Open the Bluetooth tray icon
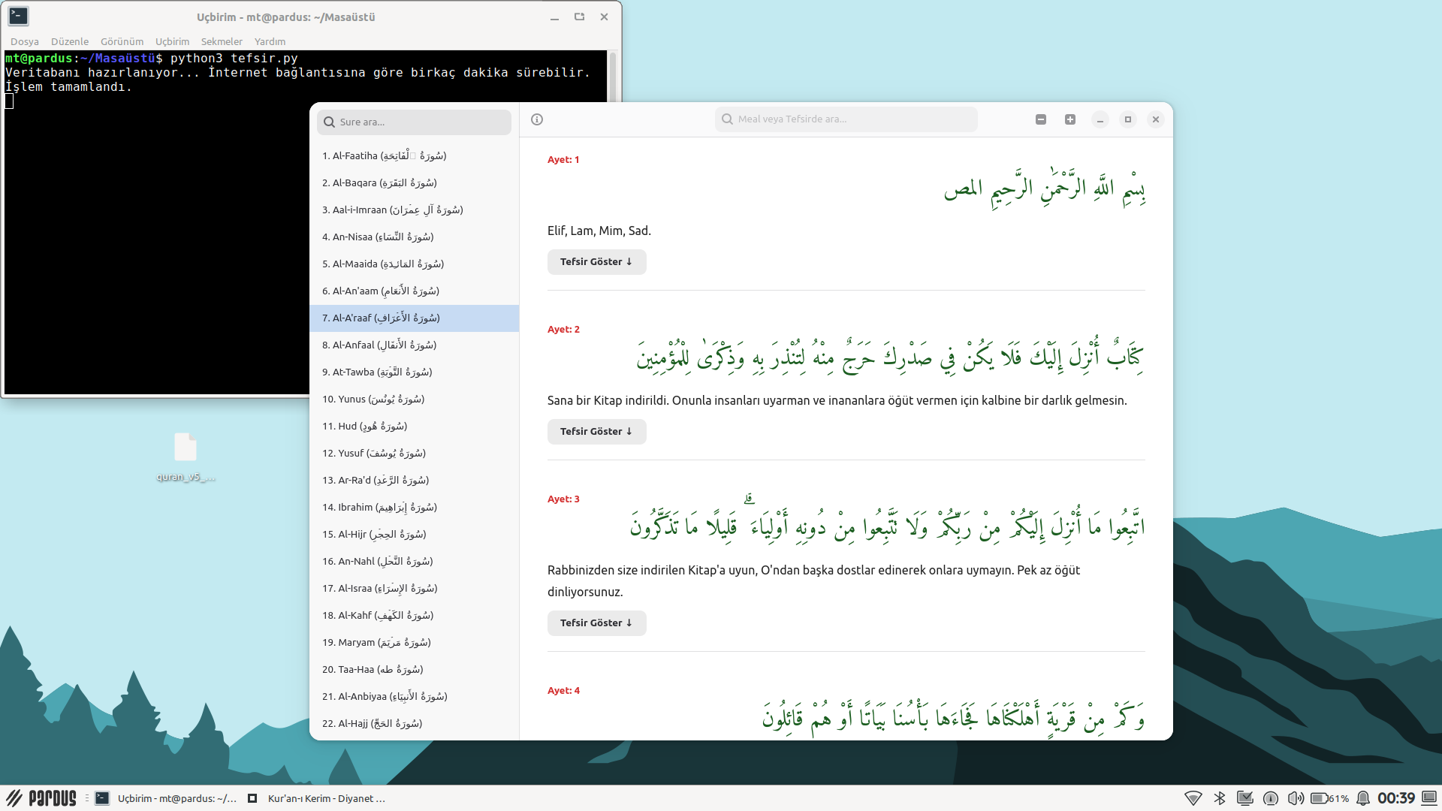1442x811 pixels. (1220, 798)
